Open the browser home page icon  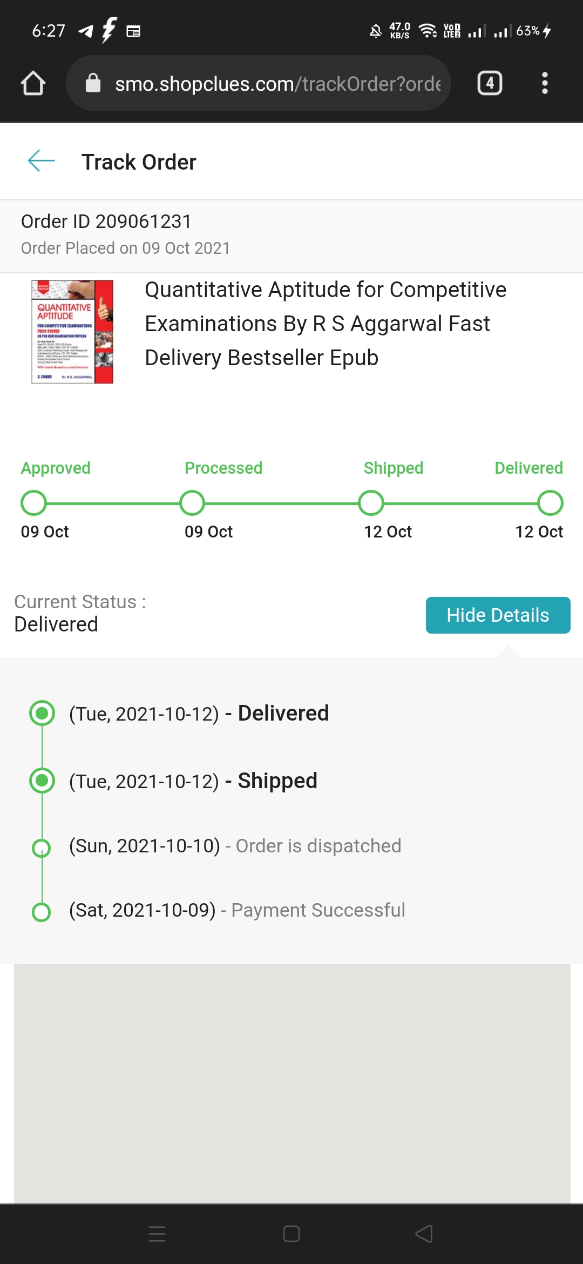[33, 84]
